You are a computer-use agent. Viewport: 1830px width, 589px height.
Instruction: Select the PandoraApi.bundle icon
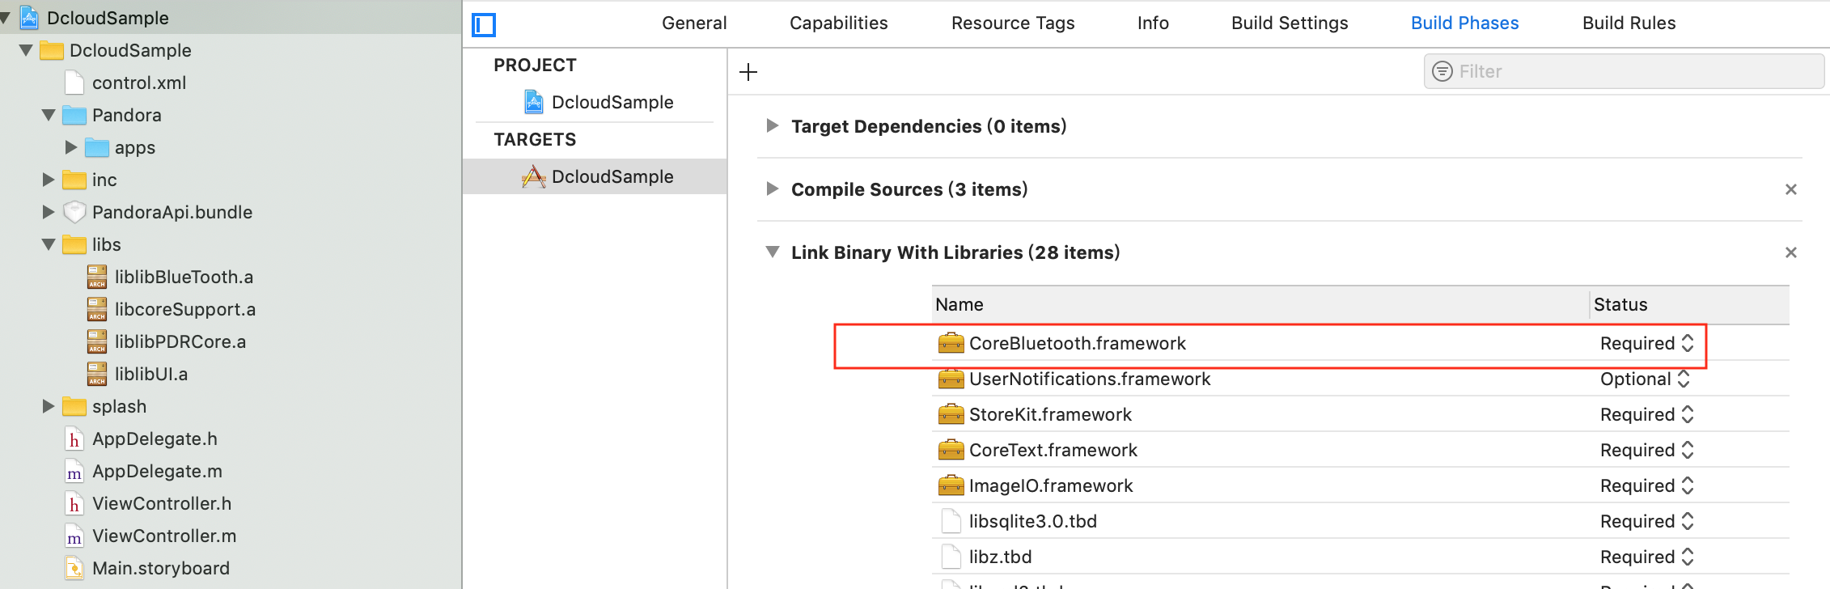(x=74, y=212)
